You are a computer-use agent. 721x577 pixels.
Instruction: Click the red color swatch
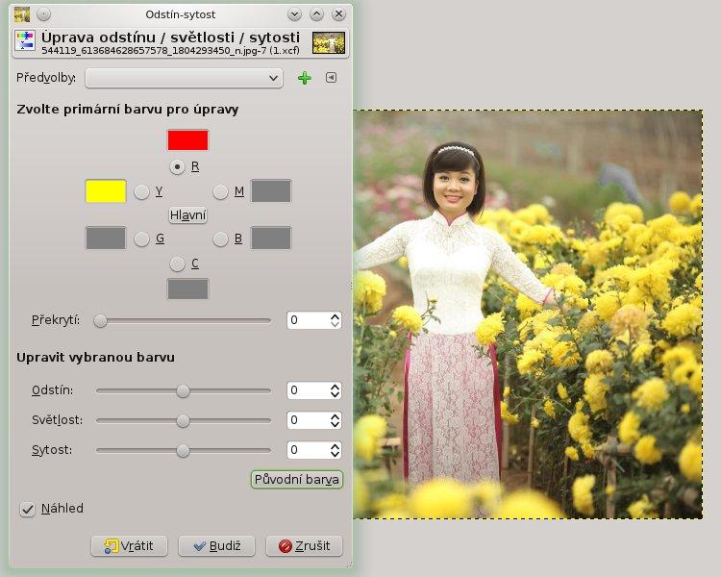click(187, 139)
